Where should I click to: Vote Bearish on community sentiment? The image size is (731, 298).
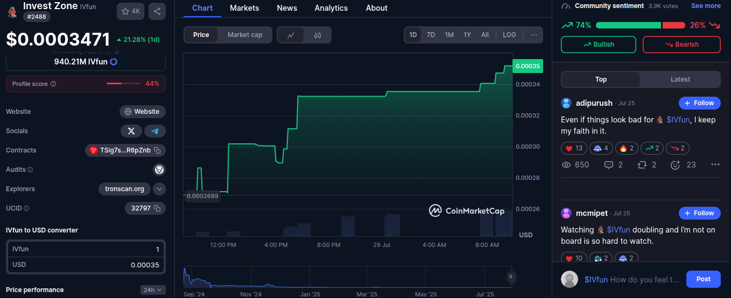pos(681,45)
